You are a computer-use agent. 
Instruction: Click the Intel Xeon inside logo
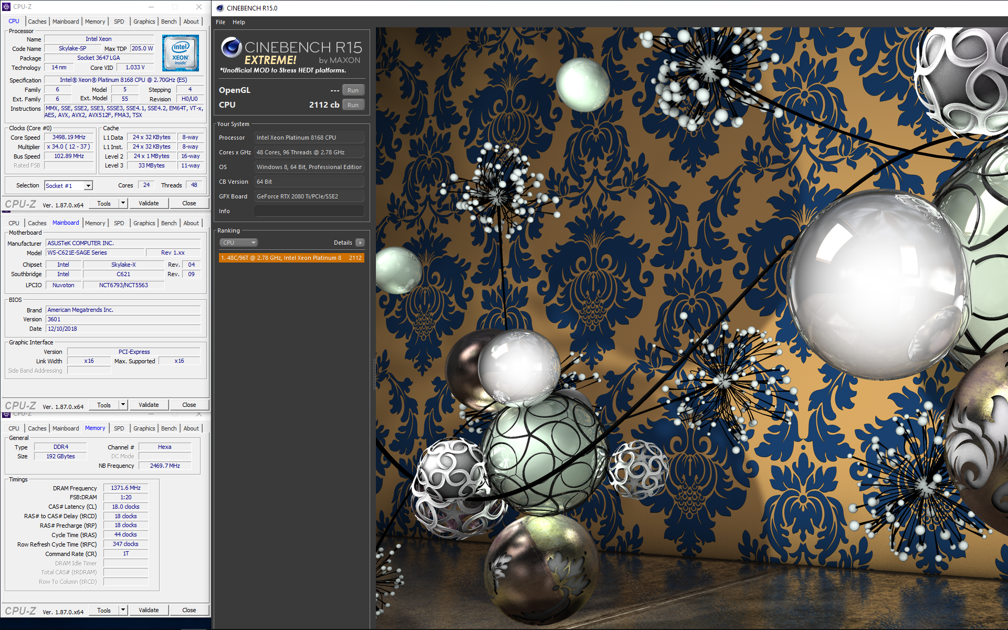point(181,53)
